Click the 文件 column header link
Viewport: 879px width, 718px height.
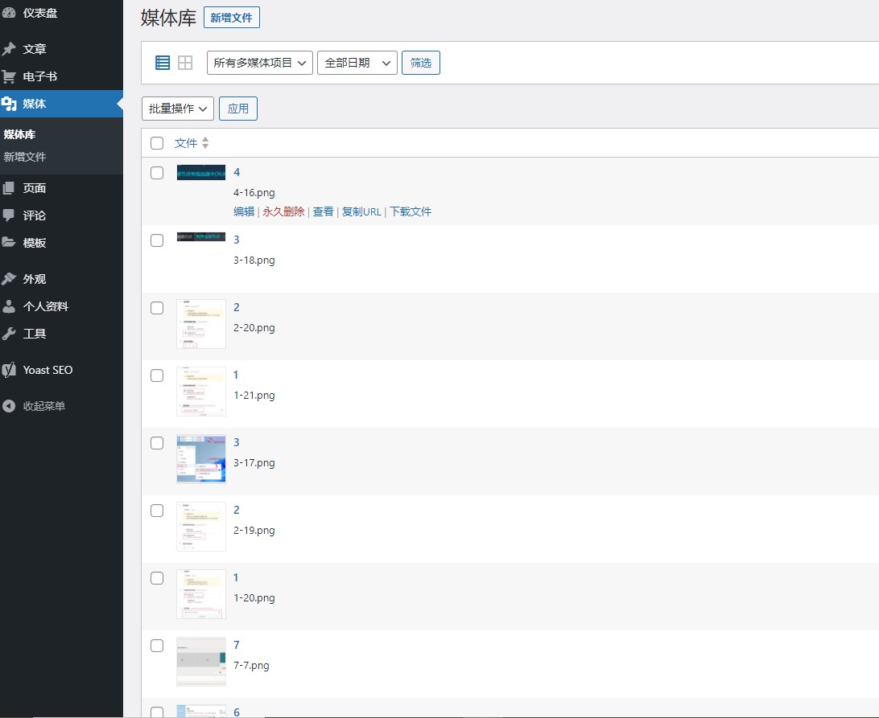click(x=186, y=143)
